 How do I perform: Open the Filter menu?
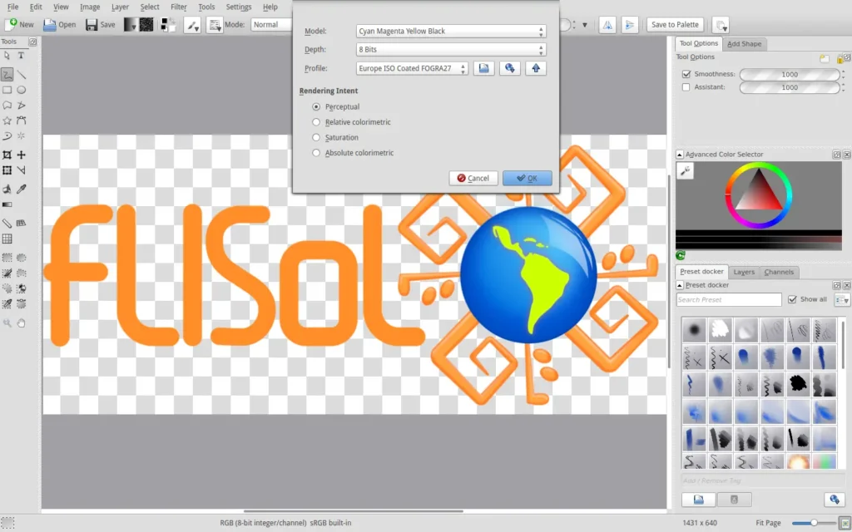click(178, 7)
